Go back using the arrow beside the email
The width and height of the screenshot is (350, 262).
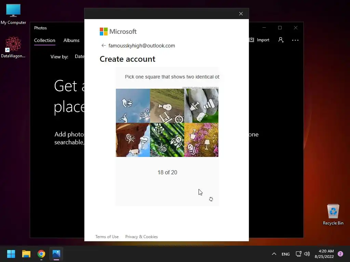104,45
